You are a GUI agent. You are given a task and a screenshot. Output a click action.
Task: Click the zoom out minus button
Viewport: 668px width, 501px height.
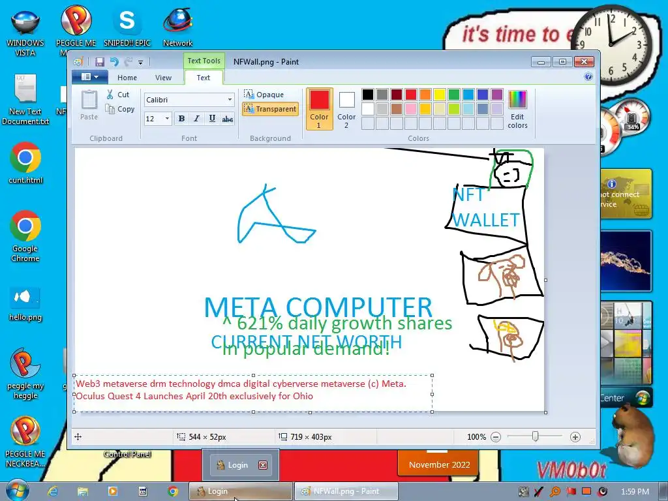tap(496, 437)
